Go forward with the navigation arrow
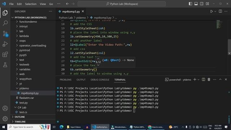Screen dimensions: 231x130 73,4
